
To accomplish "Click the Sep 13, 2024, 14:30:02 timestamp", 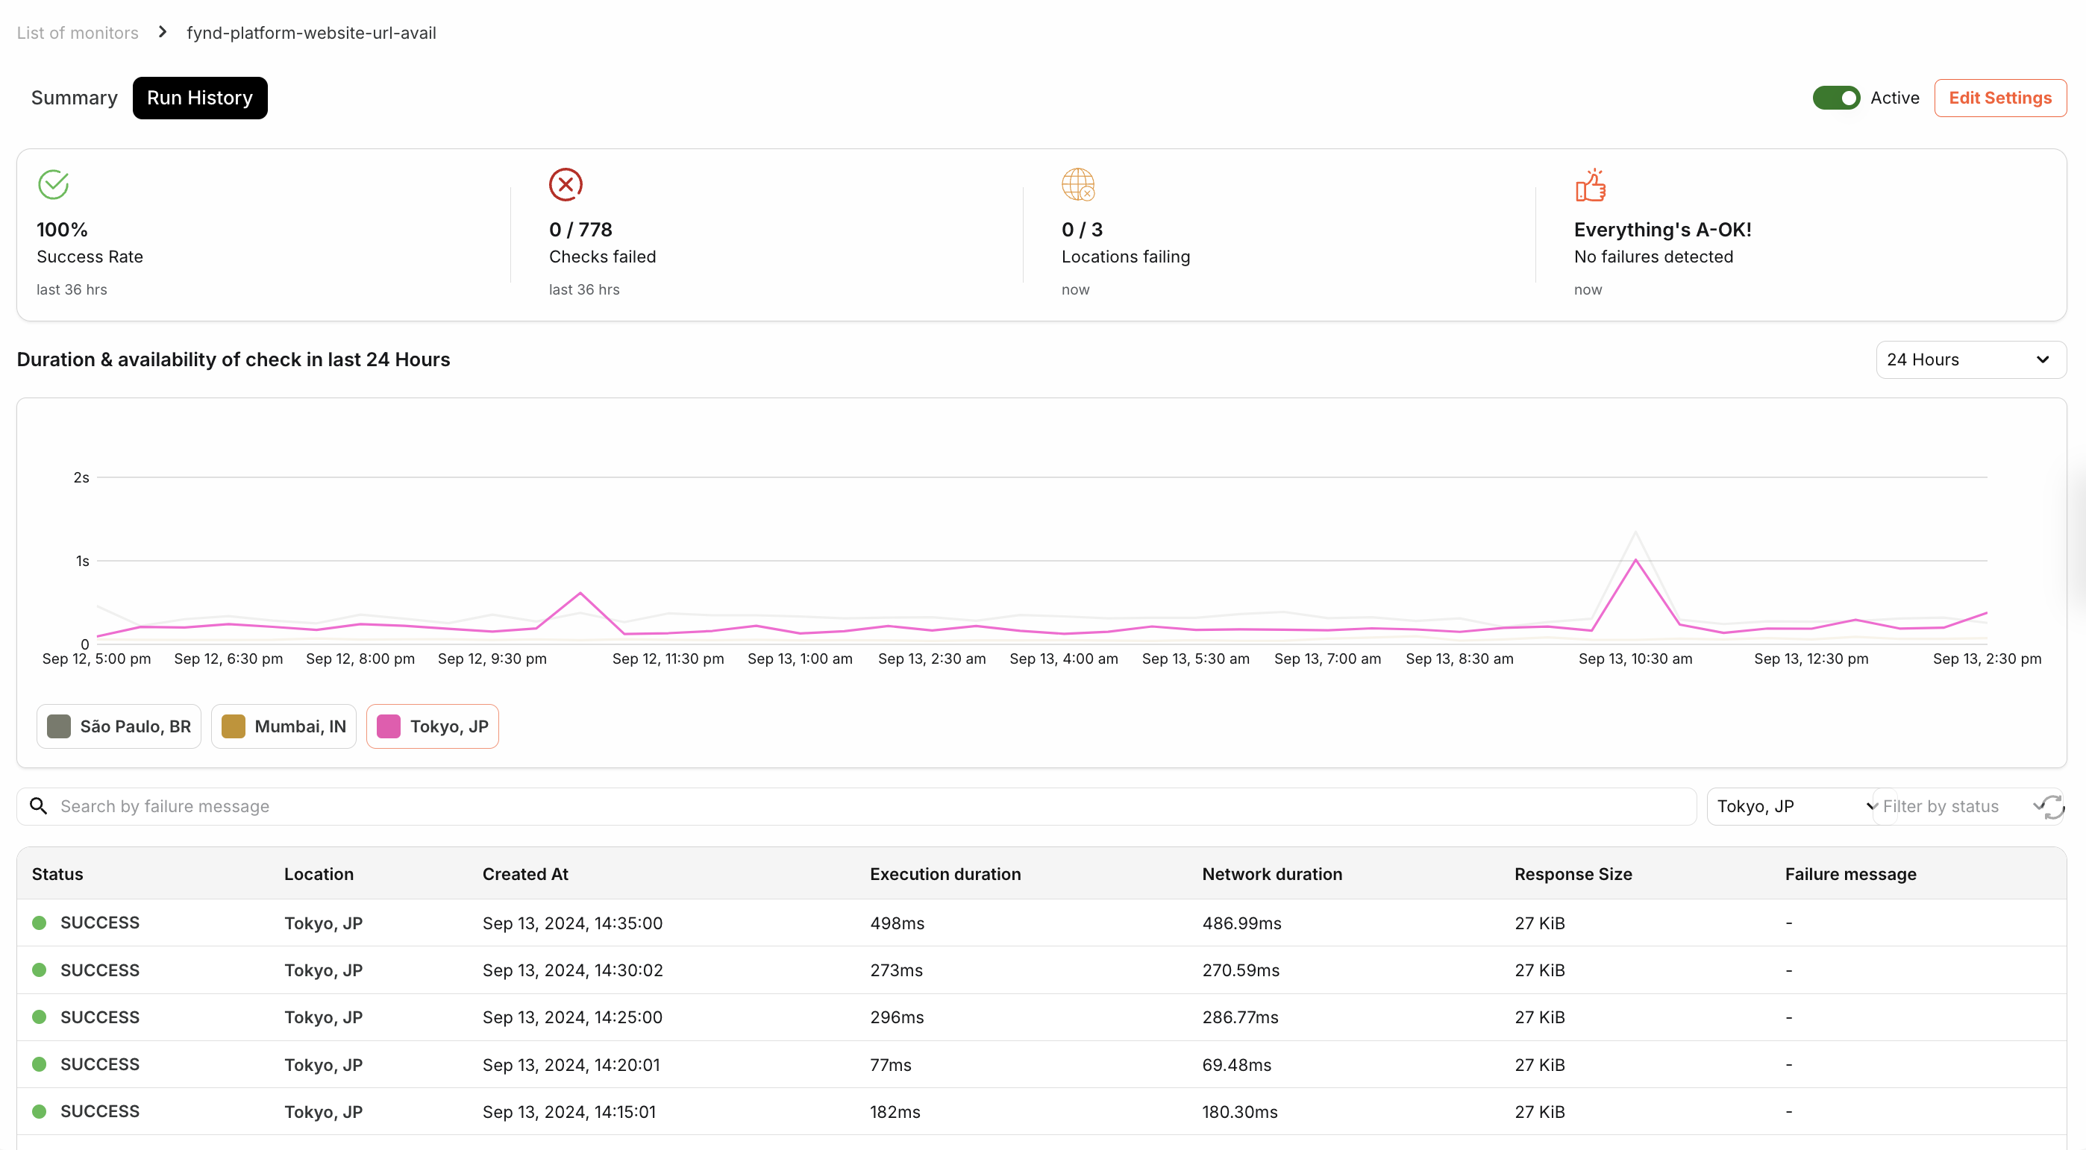I will 572,970.
